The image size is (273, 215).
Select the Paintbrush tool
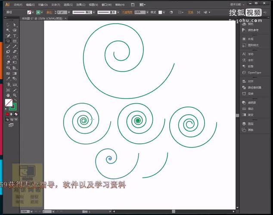tap(8, 46)
